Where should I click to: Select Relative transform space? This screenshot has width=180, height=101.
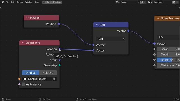pyautogui.click(x=48, y=73)
